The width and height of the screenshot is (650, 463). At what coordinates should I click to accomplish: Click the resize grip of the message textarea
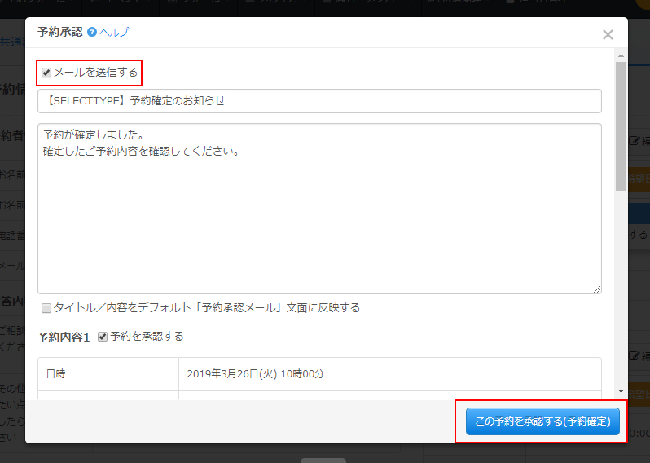point(597,289)
